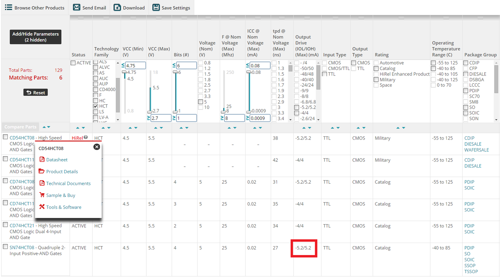Sort descending by ICC @ Nom Voltage column

tap(259, 128)
